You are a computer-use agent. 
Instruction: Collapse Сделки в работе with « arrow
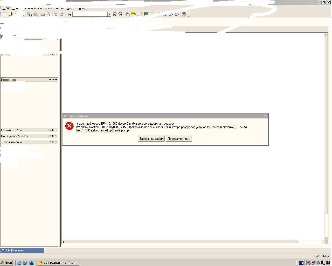pyautogui.click(x=50, y=130)
